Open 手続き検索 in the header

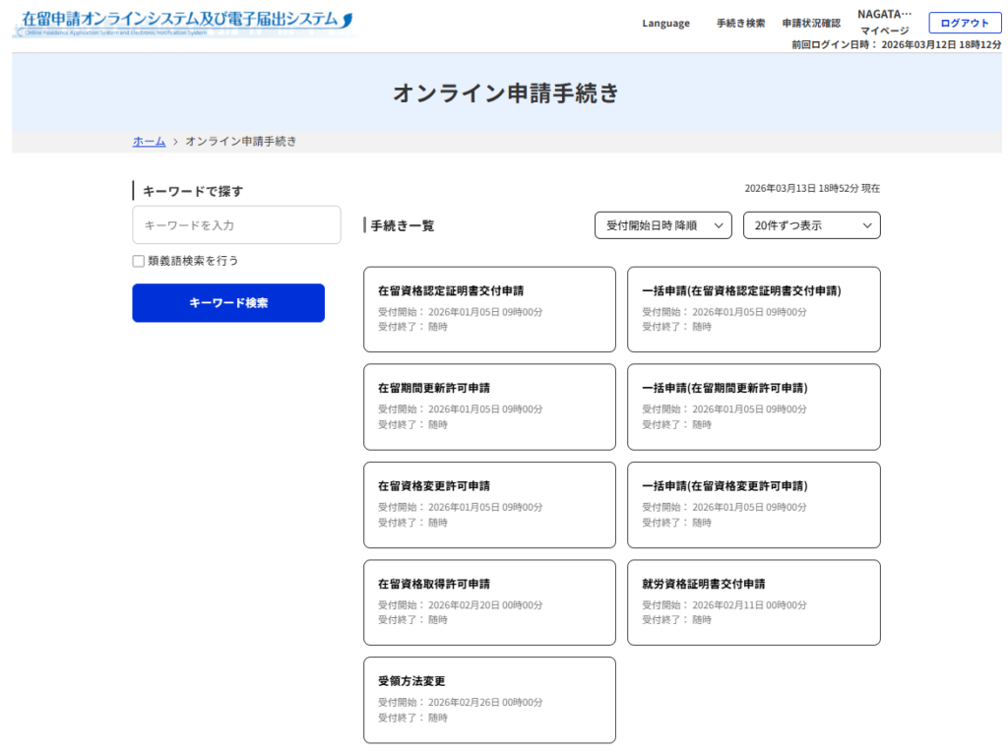click(x=740, y=24)
